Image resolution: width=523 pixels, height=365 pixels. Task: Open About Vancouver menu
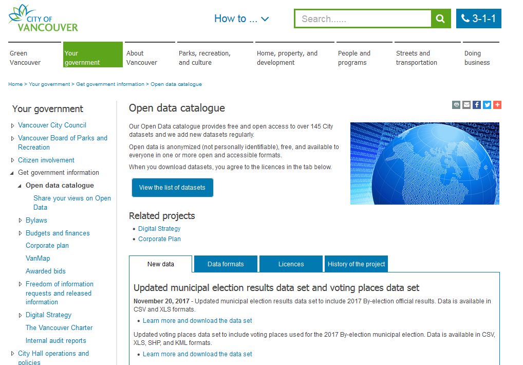(150, 54)
